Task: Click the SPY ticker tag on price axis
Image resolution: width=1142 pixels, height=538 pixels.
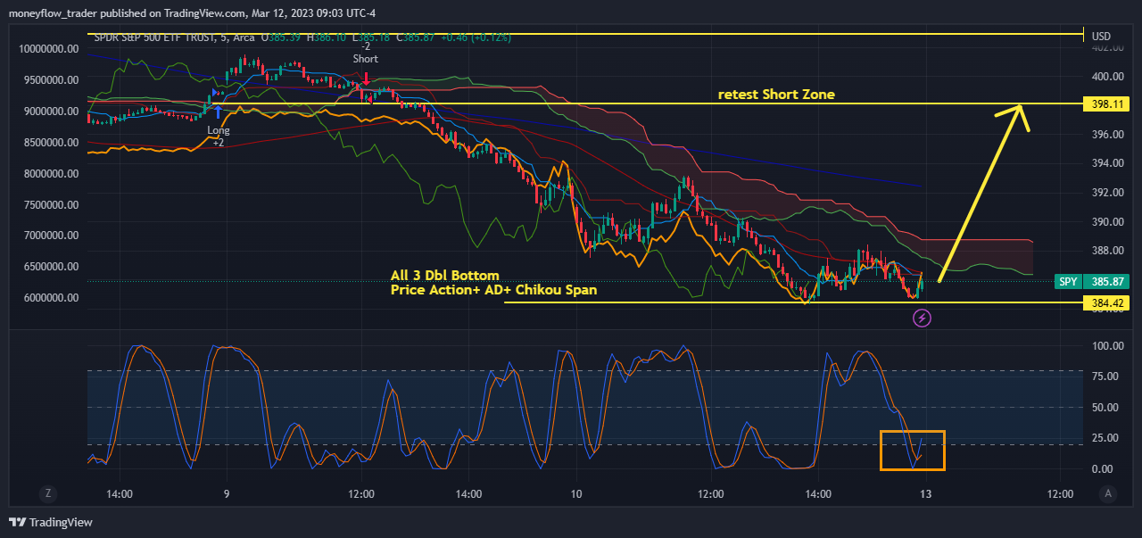Action: coord(1067,281)
